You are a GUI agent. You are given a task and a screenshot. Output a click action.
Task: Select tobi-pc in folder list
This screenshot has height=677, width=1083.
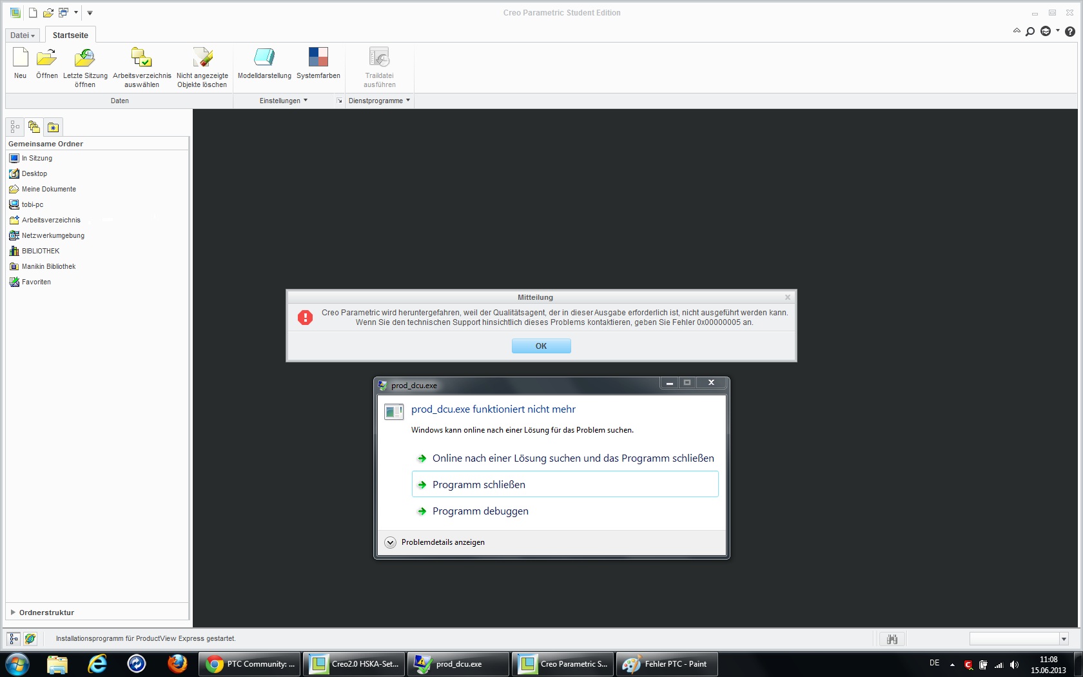32,204
